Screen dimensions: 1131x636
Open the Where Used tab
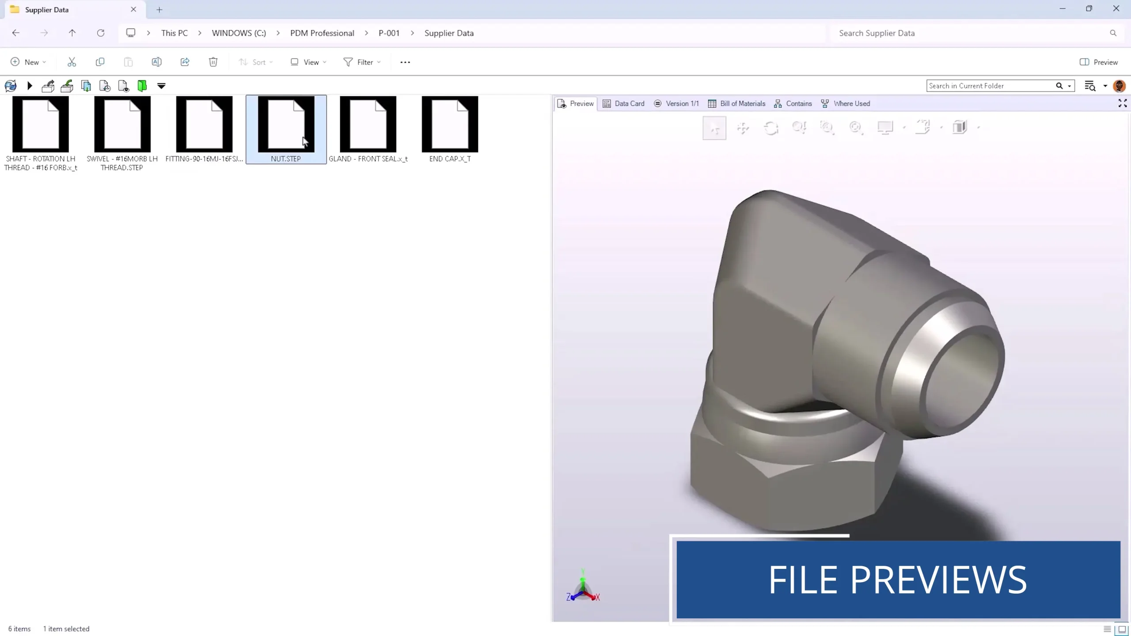coord(845,103)
